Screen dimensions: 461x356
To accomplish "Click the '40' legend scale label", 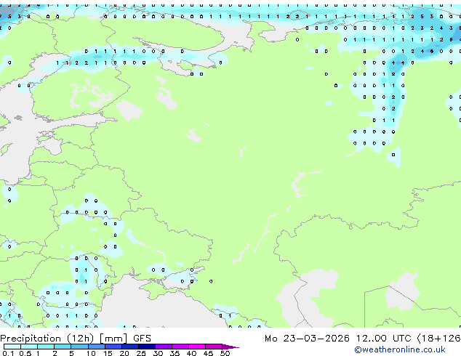I will 191,353.
